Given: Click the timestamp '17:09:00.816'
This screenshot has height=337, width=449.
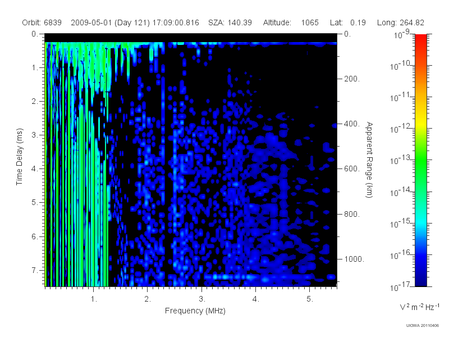Looking at the screenshot, I should coord(176,22).
